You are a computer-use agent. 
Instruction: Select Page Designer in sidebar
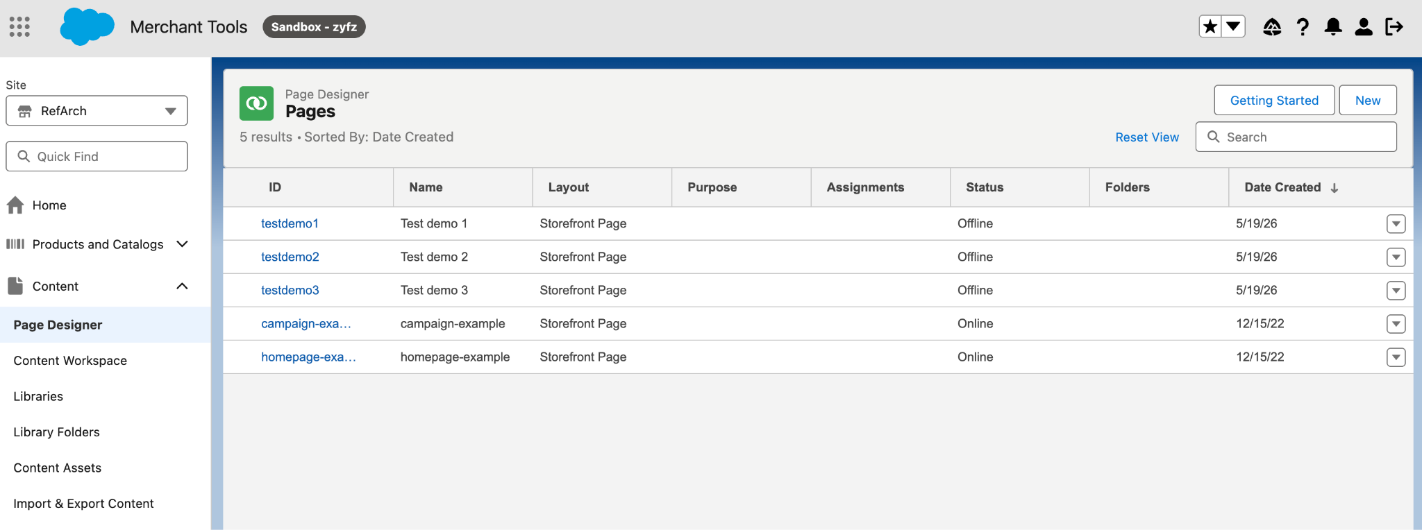(x=105, y=325)
